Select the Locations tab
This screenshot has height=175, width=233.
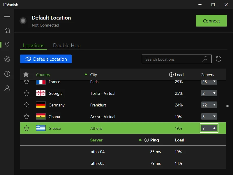point(33,45)
